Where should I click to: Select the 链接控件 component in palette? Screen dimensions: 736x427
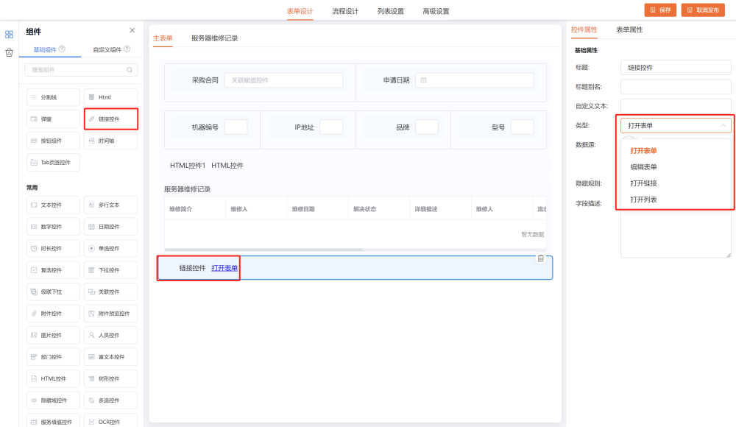[x=110, y=119]
